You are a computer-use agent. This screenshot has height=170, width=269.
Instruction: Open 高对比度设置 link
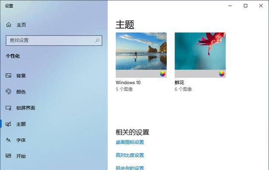point(130,155)
